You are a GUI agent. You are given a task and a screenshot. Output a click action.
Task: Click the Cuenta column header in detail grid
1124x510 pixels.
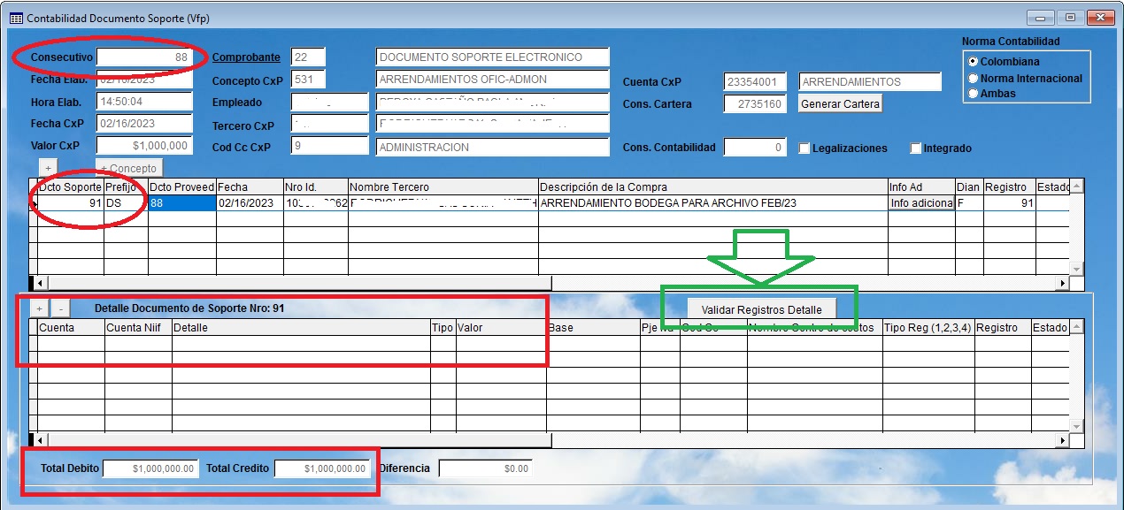point(71,327)
